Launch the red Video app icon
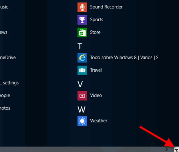 [82, 96]
